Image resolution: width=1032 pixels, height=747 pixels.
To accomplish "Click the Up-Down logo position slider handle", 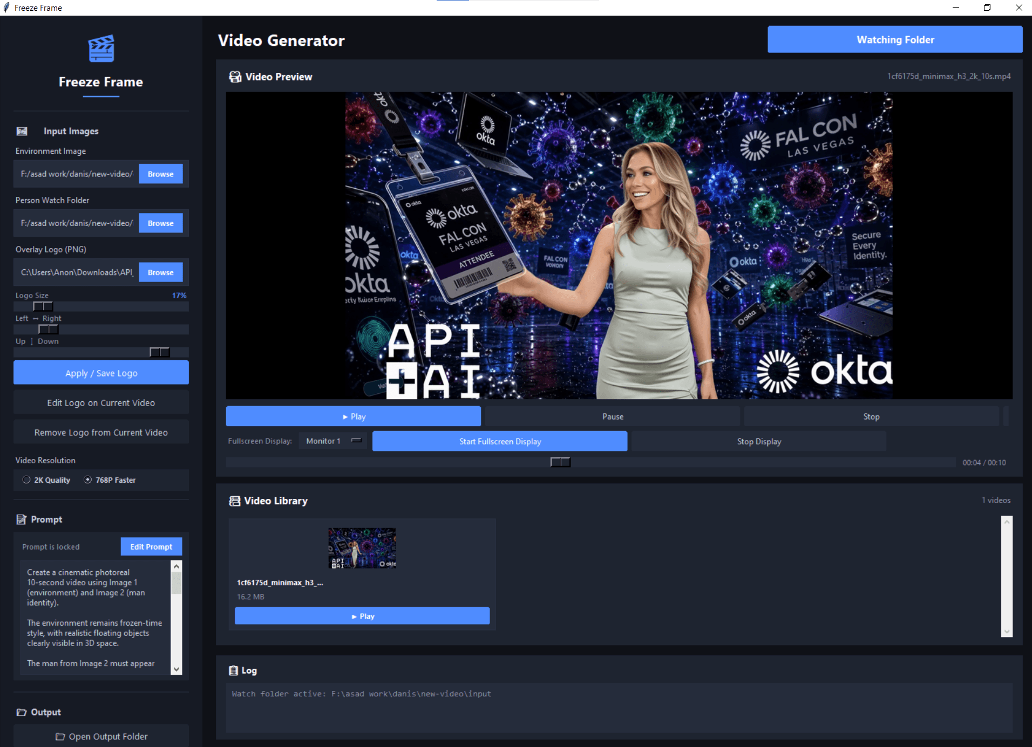I will click(160, 352).
